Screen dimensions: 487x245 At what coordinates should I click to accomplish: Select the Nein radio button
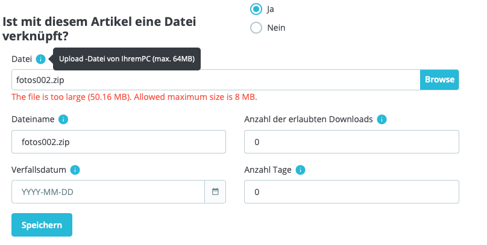pos(256,28)
